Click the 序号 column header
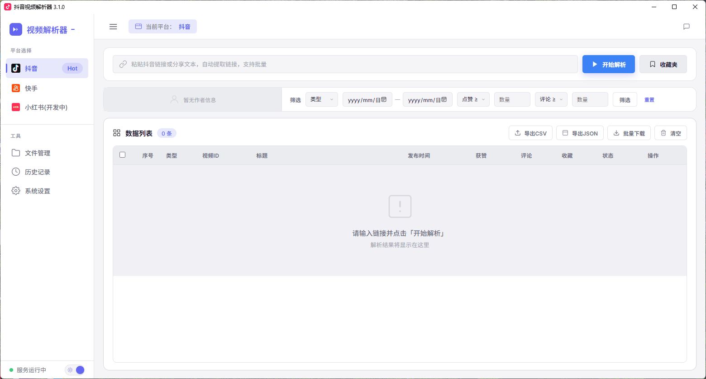Screen dimensions: 706x379 point(148,155)
